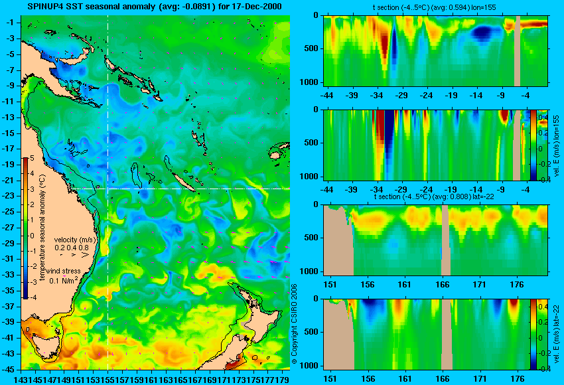Click the 't section lat=-22' panel title
The image size is (564, 385).
(434, 196)
